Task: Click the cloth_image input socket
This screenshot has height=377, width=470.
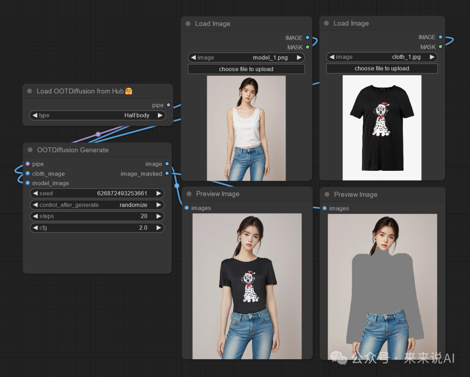Action: (27, 173)
